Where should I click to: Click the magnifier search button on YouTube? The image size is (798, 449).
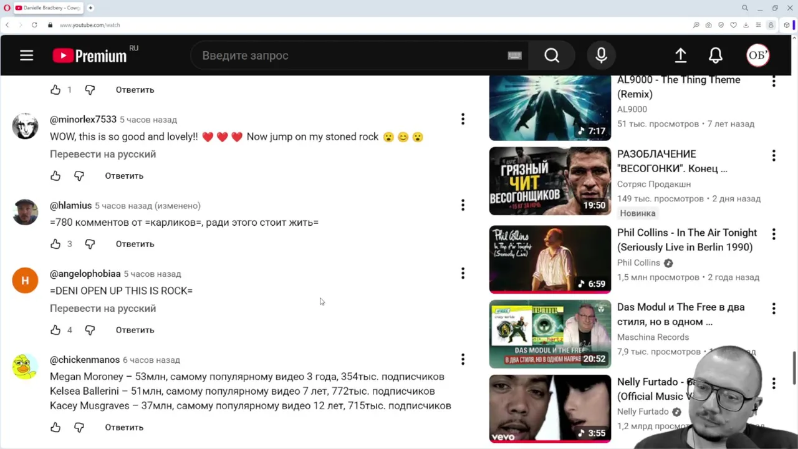(552, 56)
